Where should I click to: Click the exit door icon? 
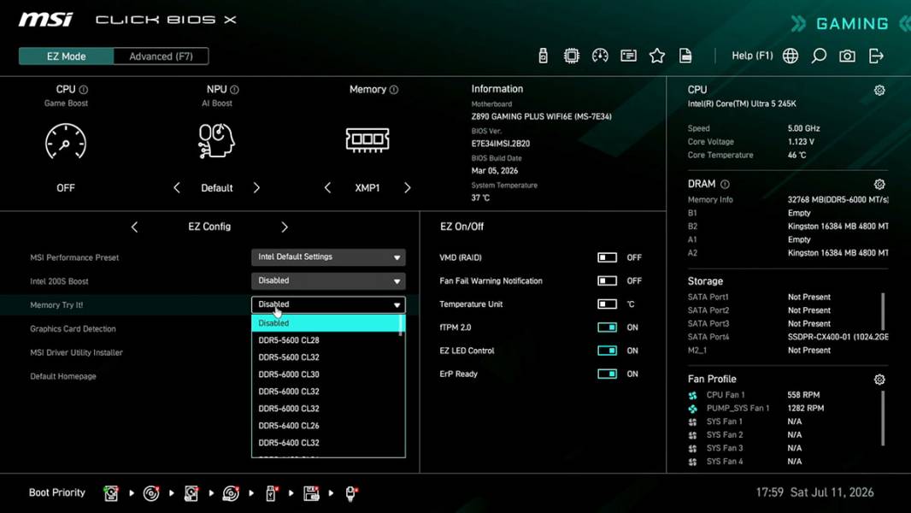pyautogui.click(x=876, y=56)
